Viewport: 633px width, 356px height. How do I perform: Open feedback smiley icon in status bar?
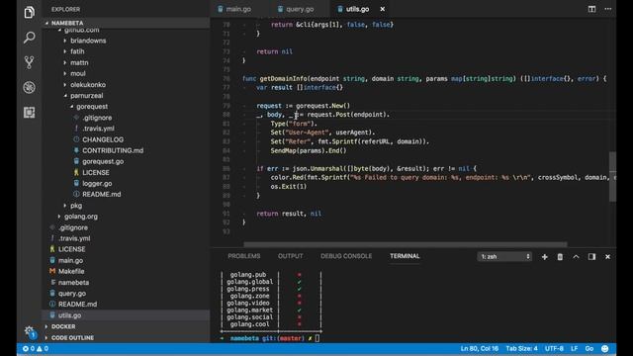coord(604,348)
